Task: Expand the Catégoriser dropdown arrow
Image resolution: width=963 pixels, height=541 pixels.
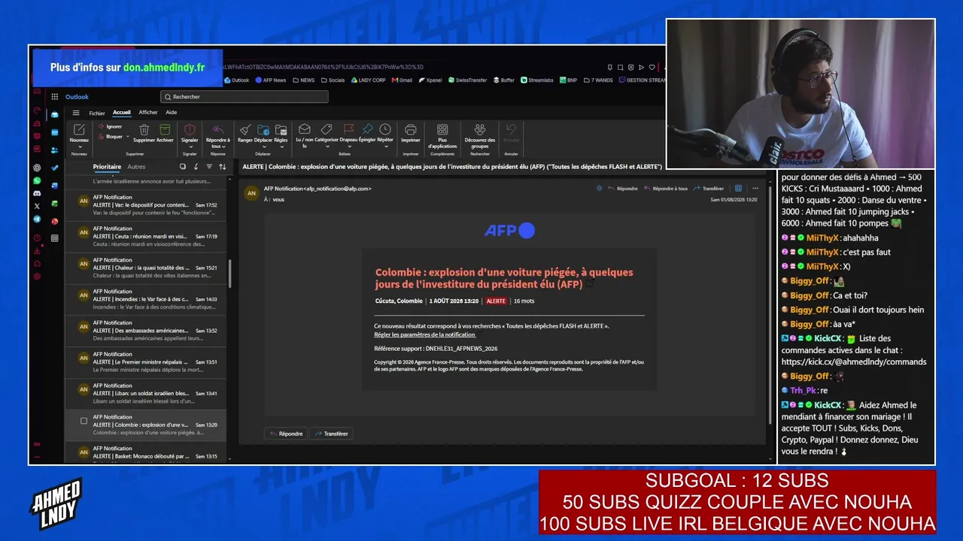Action: (327, 147)
